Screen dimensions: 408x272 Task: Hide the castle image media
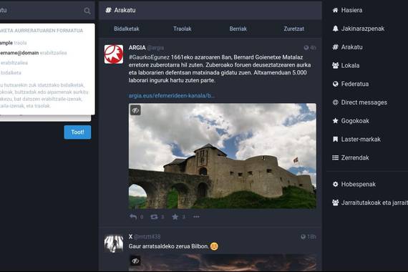(x=135, y=110)
